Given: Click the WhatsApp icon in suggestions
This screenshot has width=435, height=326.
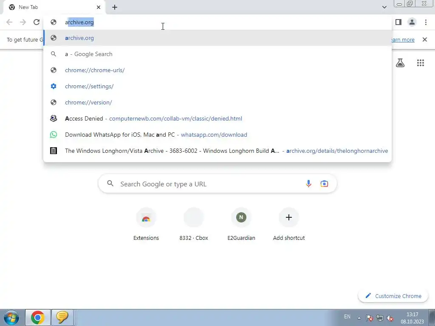Looking at the screenshot, I should tap(54, 135).
